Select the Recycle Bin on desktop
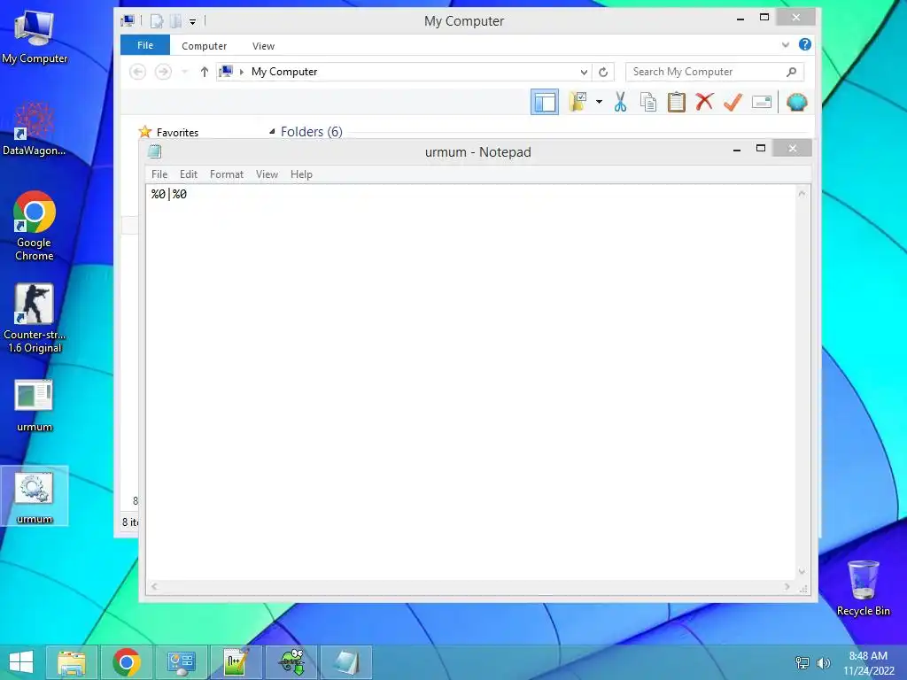907x680 pixels. pyautogui.click(x=863, y=589)
